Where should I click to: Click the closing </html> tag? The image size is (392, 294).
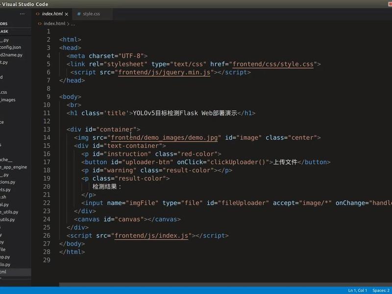coord(72,252)
